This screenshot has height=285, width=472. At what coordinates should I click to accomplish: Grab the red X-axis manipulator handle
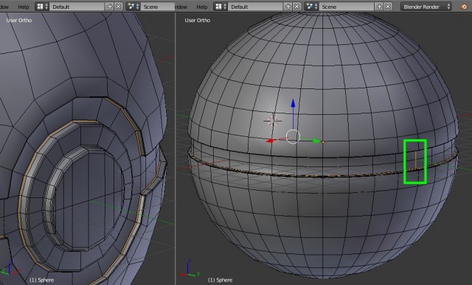[271, 141]
